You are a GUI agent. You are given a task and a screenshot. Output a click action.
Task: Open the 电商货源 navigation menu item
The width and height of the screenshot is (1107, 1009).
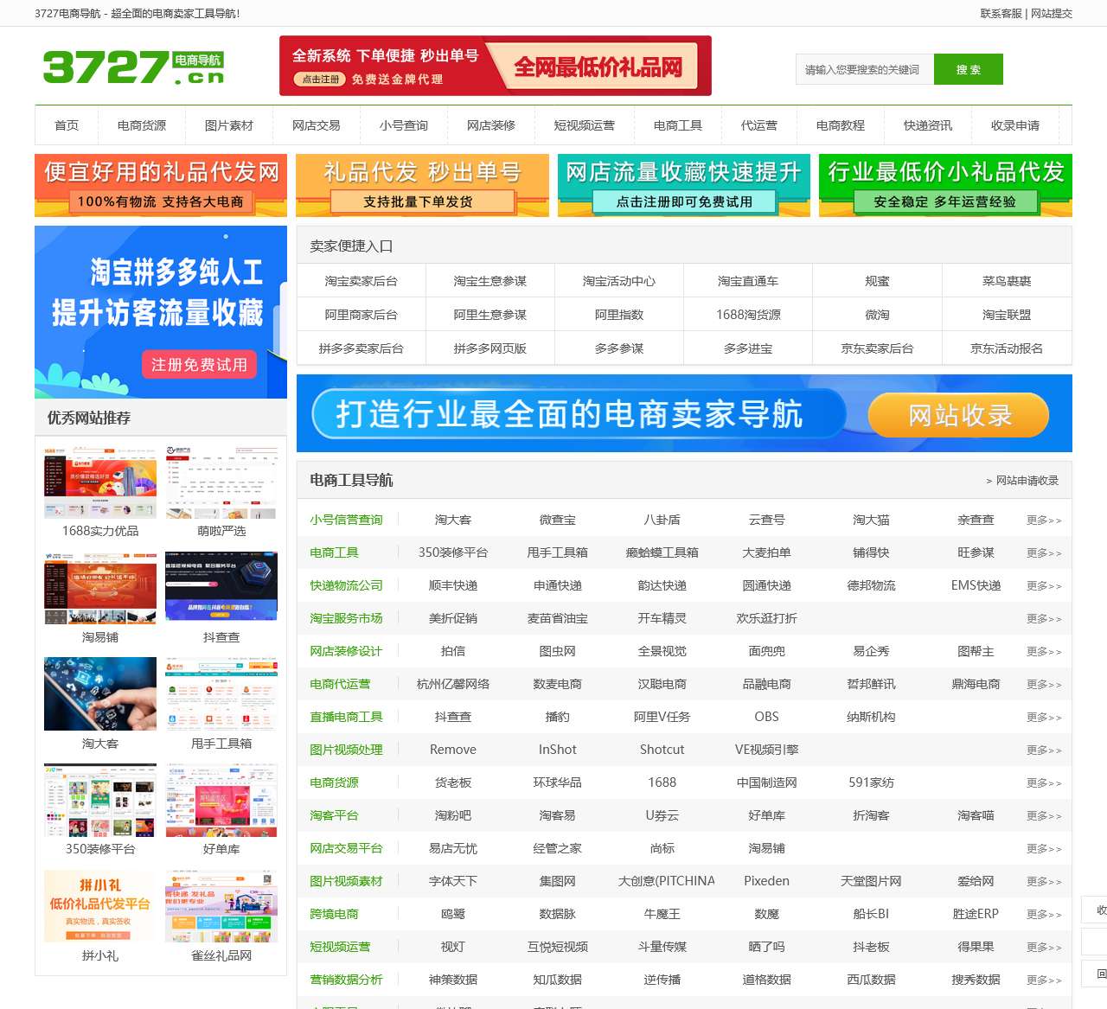pos(142,125)
